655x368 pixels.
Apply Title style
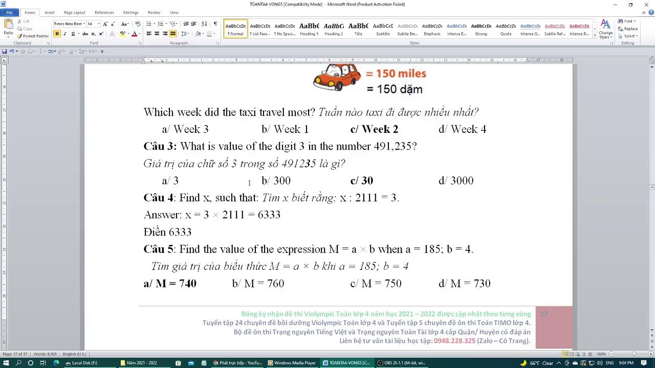(358, 29)
